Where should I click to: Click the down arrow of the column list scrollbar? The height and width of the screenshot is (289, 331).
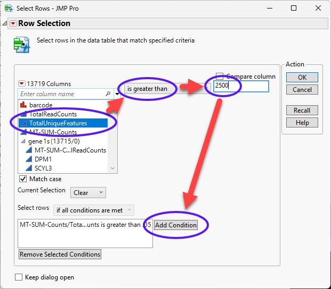[112, 168]
